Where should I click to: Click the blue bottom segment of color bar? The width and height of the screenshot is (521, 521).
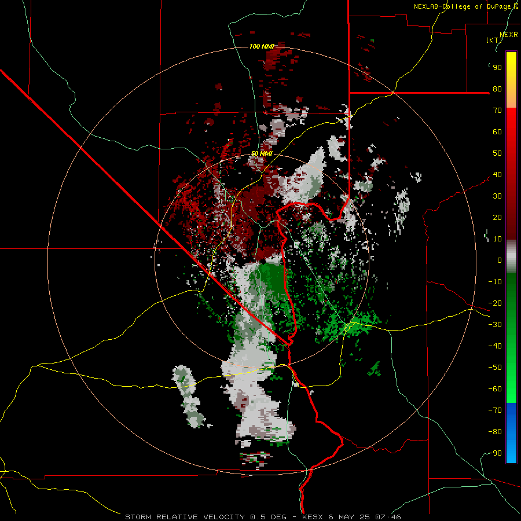pyautogui.click(x=511, y=433)
